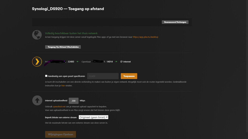The height and width of the screenshot is (139, 248).
Task: Click the 'Geavanceerd Verbergen' button
Action: (175, 22)
